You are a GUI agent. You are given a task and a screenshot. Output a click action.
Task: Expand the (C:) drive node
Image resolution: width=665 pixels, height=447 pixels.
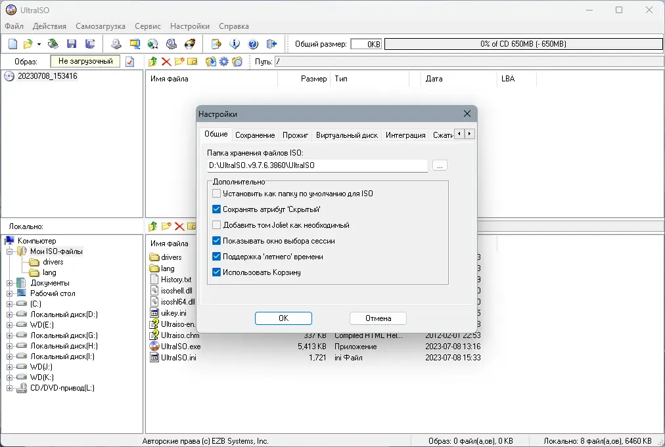[x=9, y=304]
